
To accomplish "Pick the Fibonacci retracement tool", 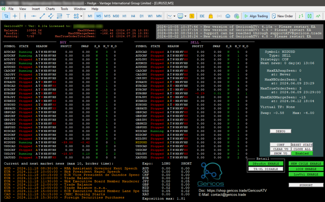I will [59, 16].
